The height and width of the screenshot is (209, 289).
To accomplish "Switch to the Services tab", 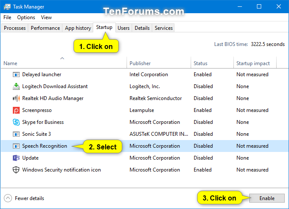I will [164, 28].
